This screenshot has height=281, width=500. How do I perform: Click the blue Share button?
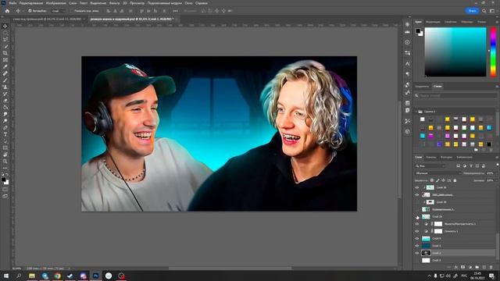[472, 11]
